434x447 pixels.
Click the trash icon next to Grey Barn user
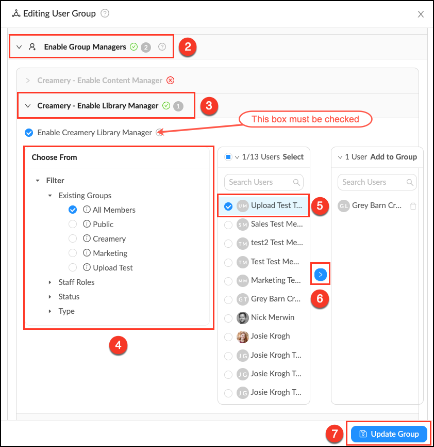pyautogui.click(x=412, y=206)
